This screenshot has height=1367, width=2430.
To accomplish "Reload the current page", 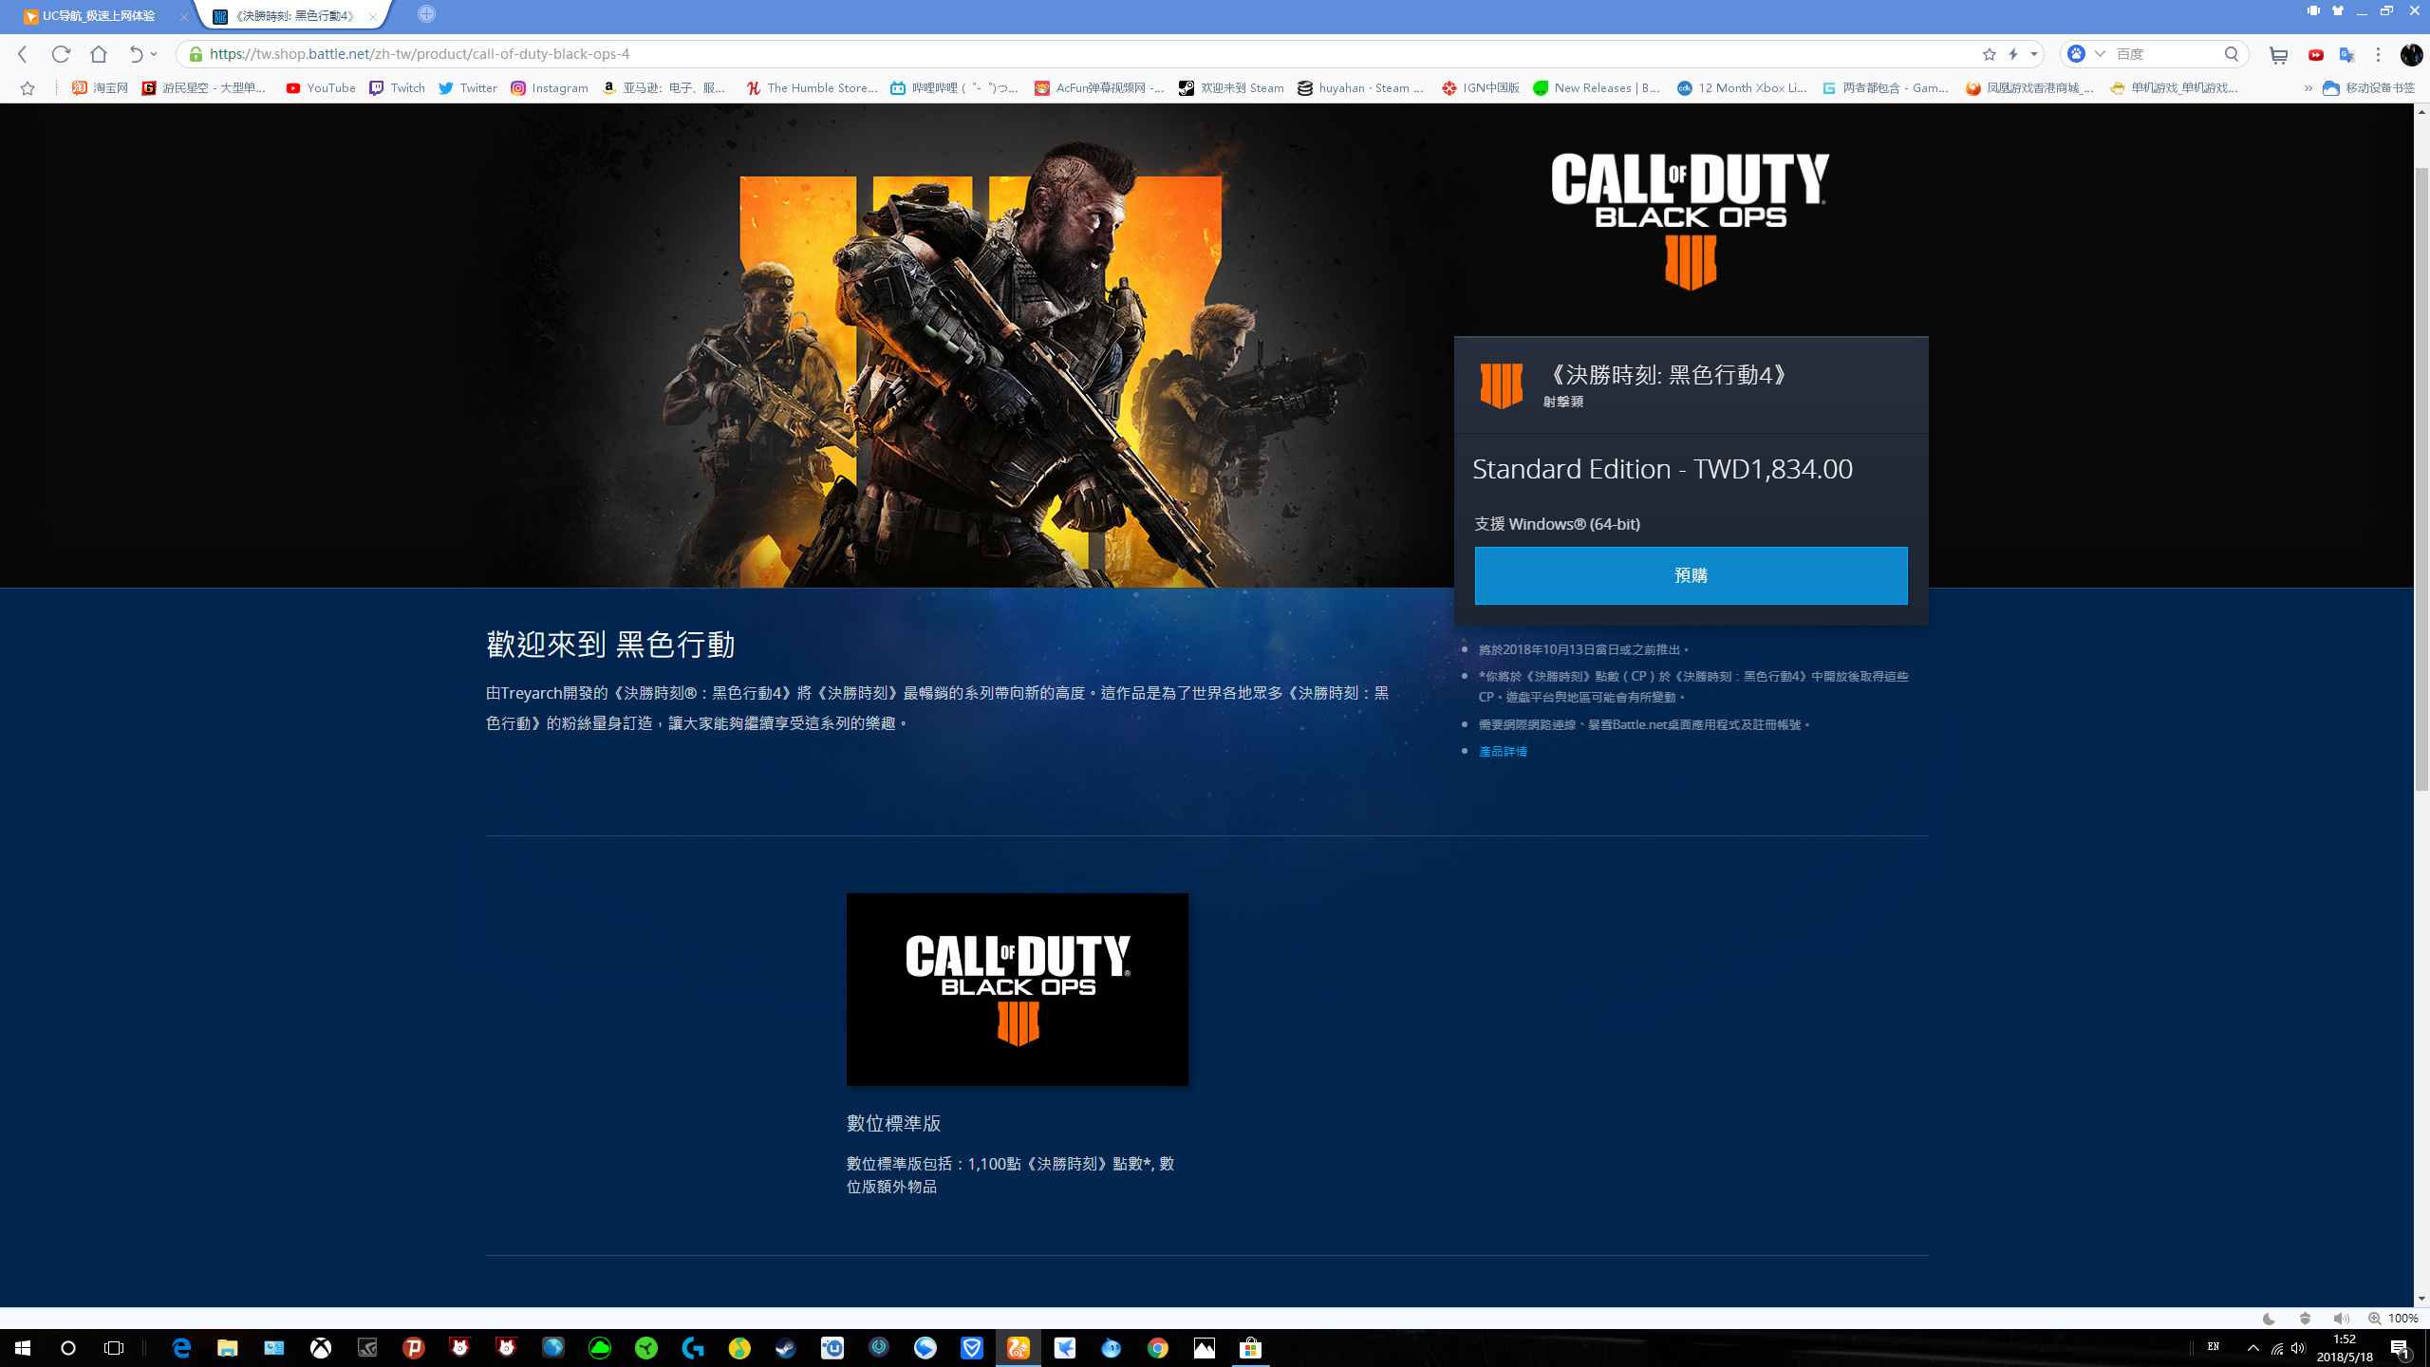I will pyautogui.click(x=61, y=54).
